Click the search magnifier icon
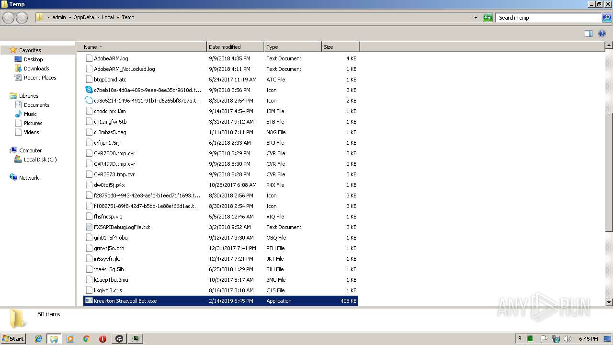613x345 pixels. coord(606,18)
